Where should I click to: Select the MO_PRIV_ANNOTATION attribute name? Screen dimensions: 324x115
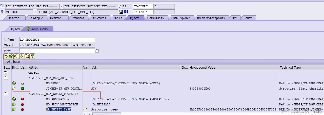62,104
